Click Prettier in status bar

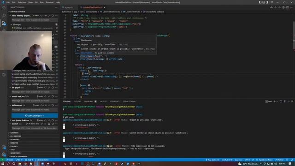pos(279,160)
